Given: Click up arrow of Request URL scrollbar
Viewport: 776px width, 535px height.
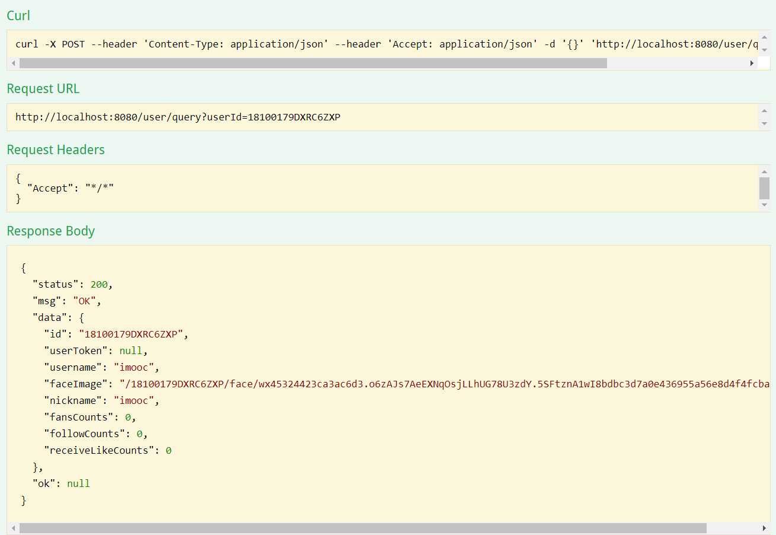Looking at the screenshot, I should click(x=764, y=110).
